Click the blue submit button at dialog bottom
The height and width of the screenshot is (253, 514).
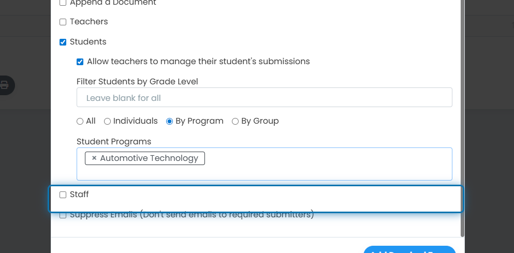(410, 249)
